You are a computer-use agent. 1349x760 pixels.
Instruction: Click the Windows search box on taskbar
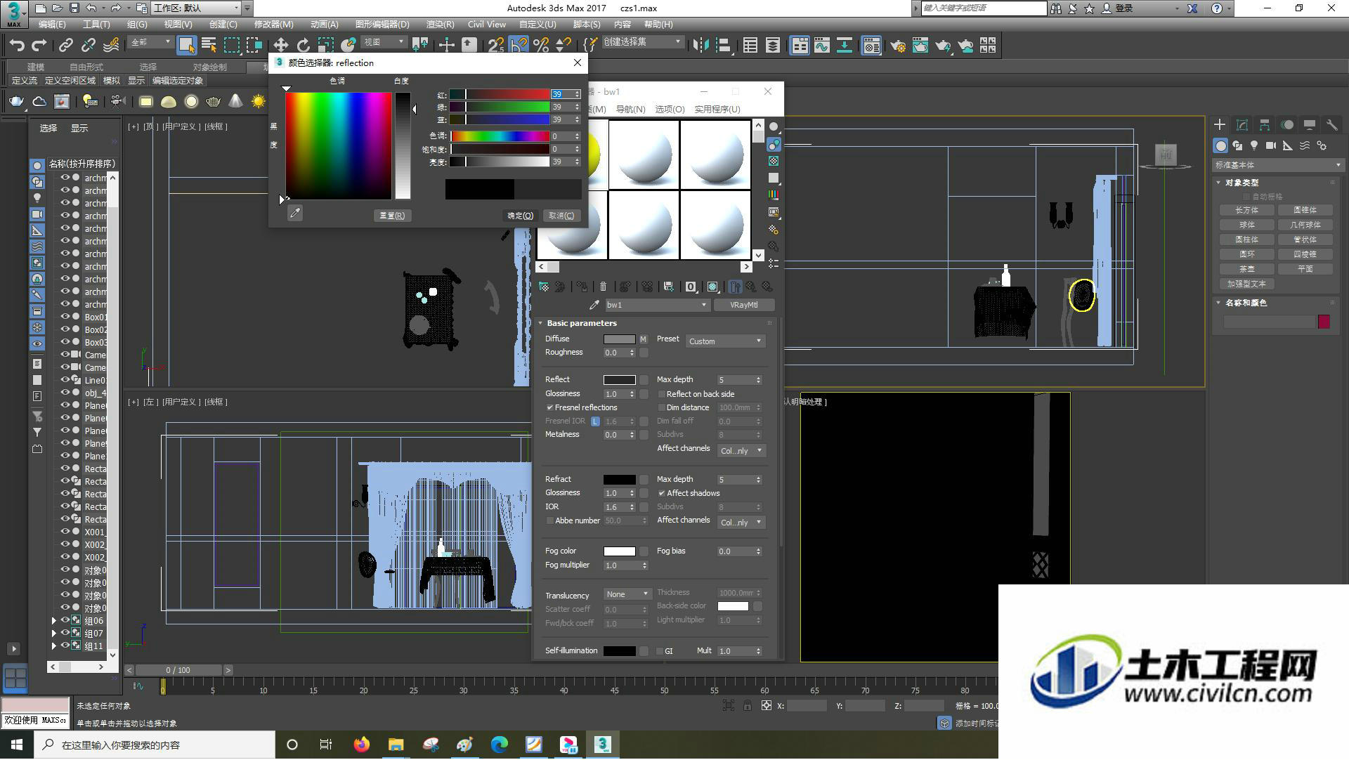tap(155, 745)
